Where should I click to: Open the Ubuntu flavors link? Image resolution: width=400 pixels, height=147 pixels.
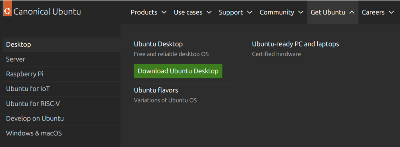click(156, 90)
